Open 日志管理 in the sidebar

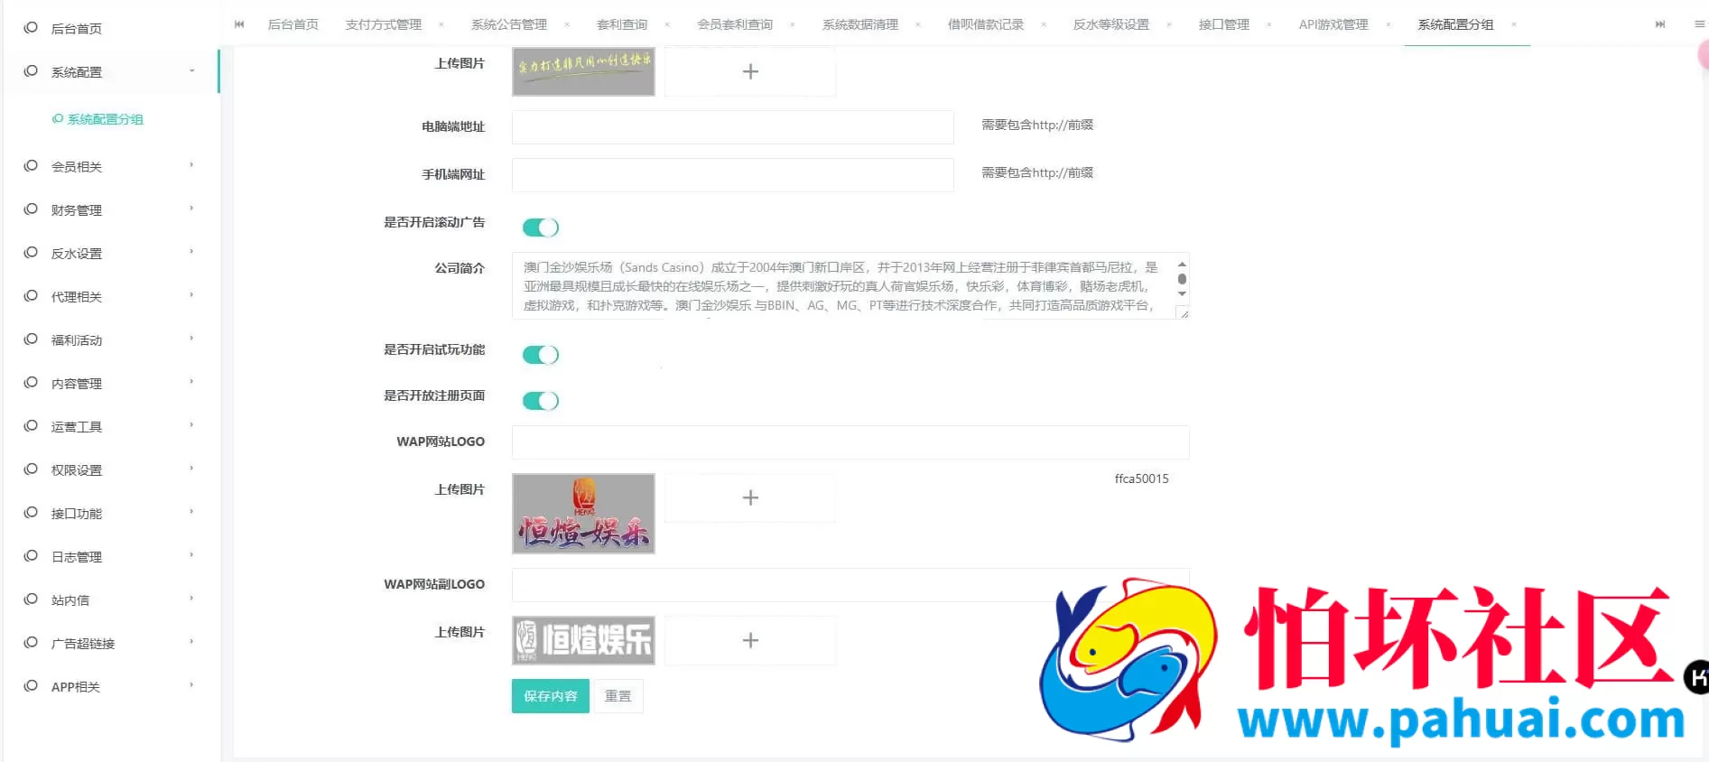coord(77,557)
